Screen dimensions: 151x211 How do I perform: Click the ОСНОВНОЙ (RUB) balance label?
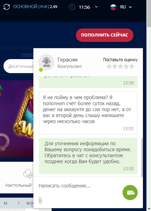(x=31, y=7)
